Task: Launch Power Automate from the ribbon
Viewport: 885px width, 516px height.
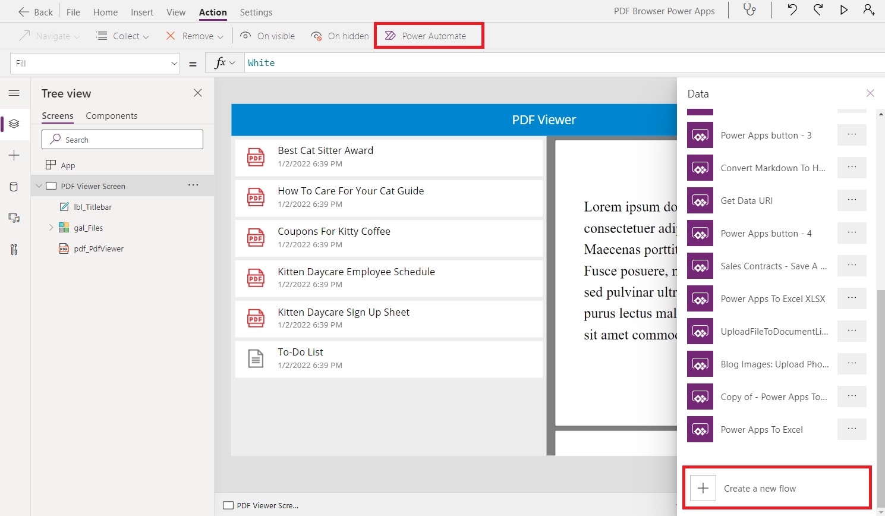Action: pos(429,36)
